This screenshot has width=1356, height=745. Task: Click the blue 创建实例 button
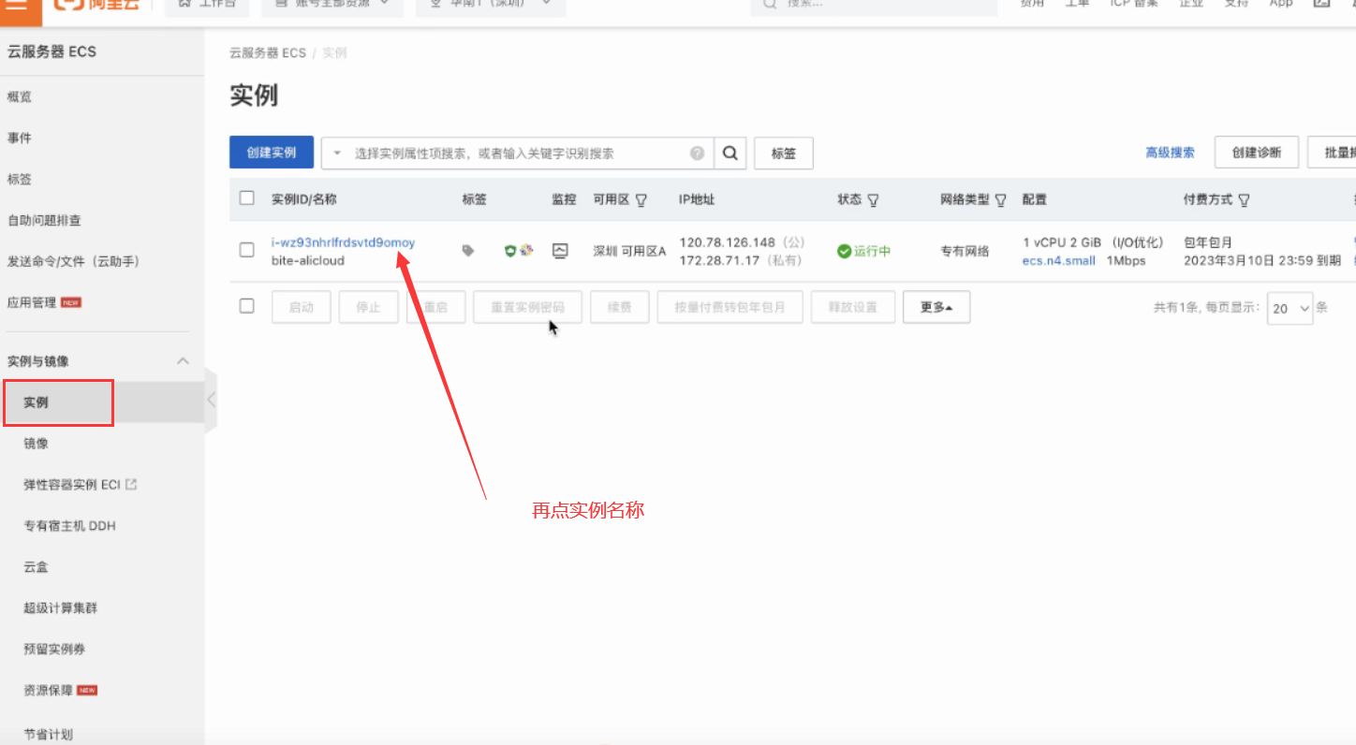click(x=272, y=153)
